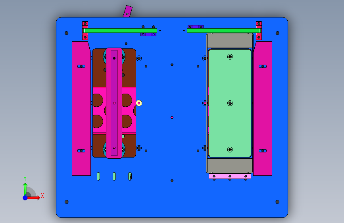Select the small magenta pin at plate center
Image resolution: width=344 pixels, height=223 pixels.
point(172,117)
